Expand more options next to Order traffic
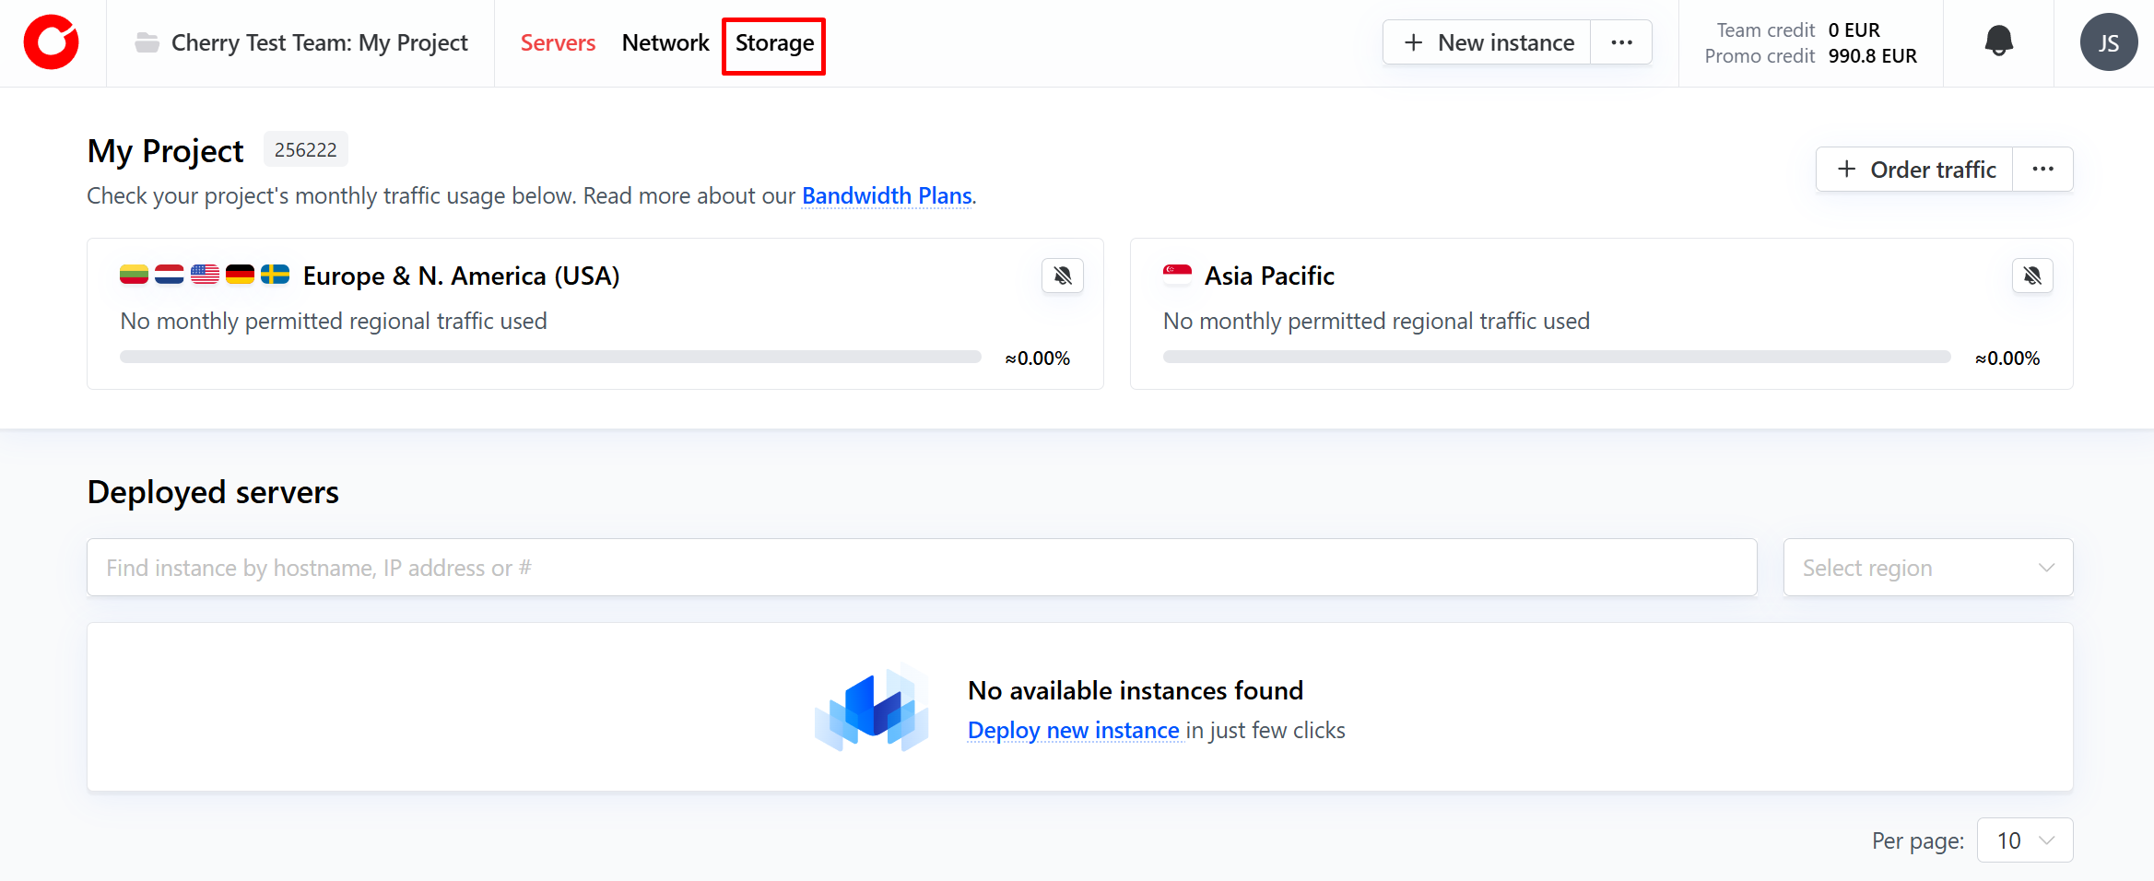 click(x=2042, y=170)
